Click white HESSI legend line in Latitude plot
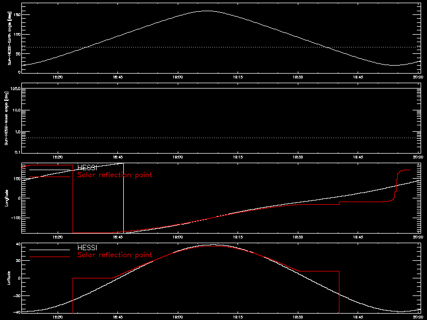Image resolution: width=427 pixels, height=320 pixels. click(50, 250)
